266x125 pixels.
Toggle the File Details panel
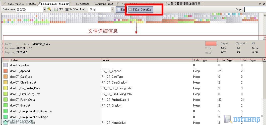pyautogui.click(x=140, y=9)
